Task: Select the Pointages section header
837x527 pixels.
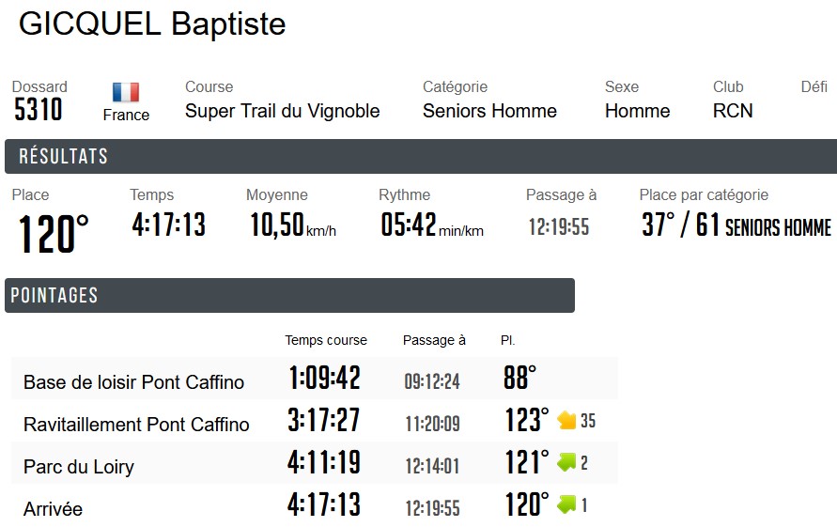Action: [54, 296]
